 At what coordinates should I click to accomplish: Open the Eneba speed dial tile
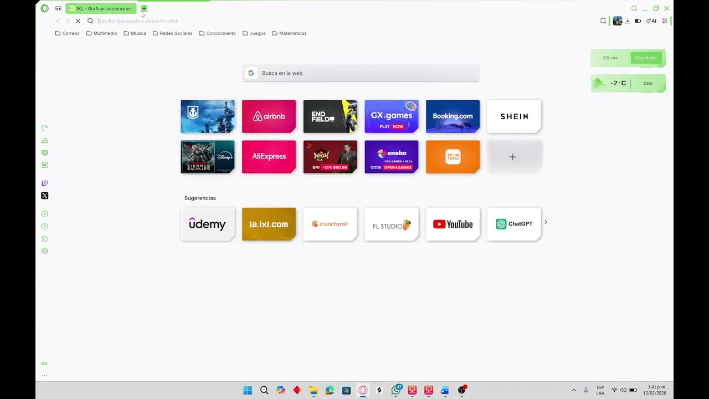pos(392,157)
